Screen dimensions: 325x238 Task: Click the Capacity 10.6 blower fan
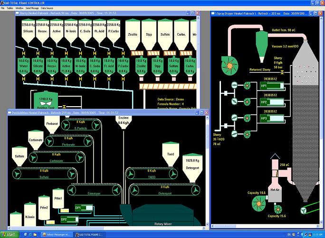(x=258, y=204)
